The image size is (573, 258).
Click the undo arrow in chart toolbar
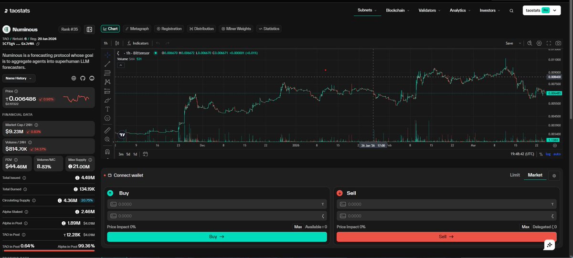pyautogui.click(x=158, y=43)
